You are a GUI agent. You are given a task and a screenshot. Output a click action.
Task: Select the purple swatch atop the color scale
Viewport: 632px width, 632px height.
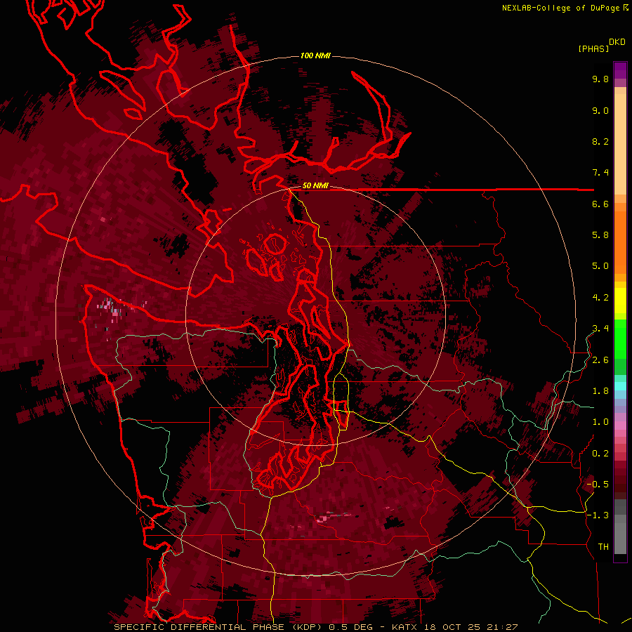tap(620, 70)
